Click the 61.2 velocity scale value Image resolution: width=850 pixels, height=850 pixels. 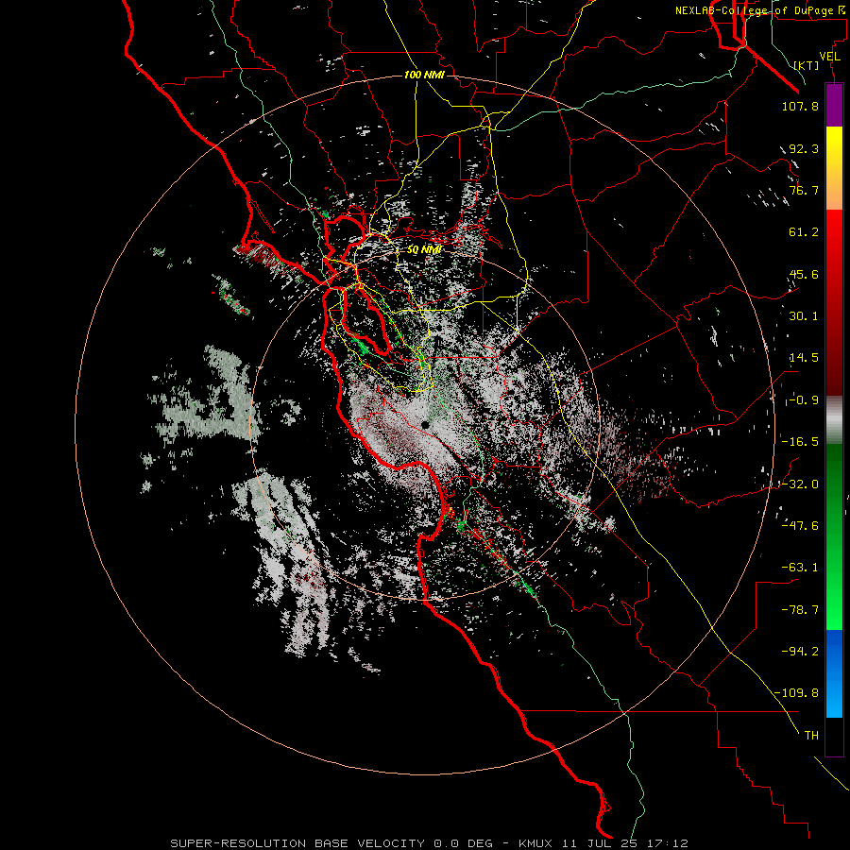[x=804, y=232]
